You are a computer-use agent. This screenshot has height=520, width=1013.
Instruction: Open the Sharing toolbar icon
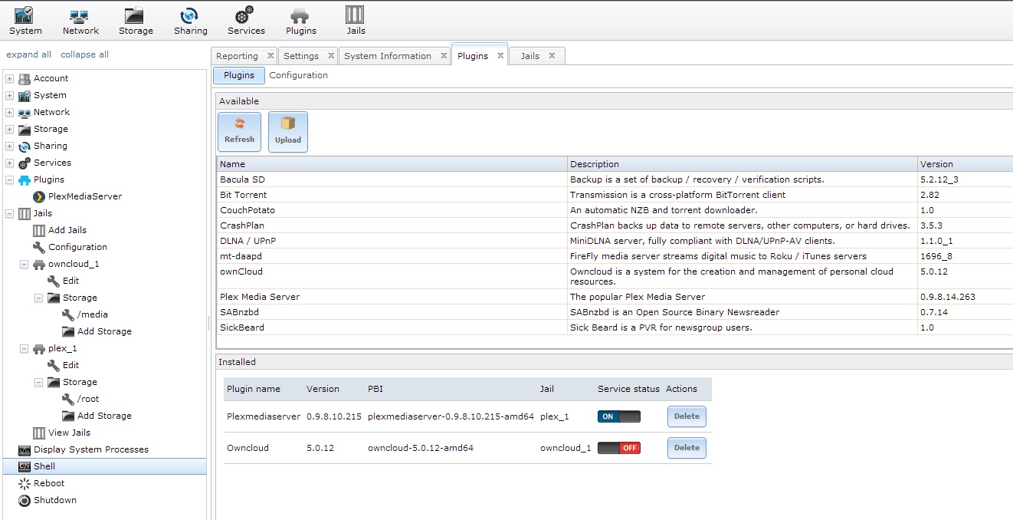pos(190,21)
